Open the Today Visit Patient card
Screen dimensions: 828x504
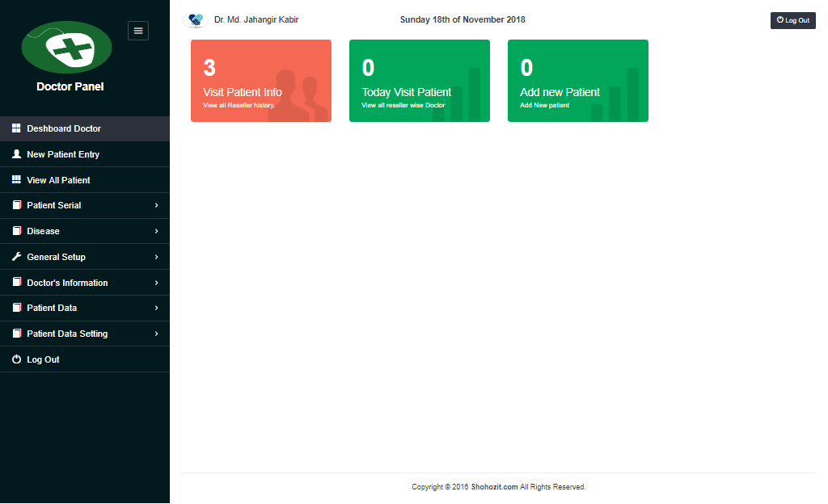(x=419, y=81)
